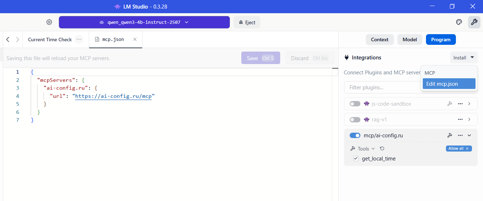Open js-code-sandbox tools hammer icon
483x201 pixels.
pyautogui.click(x=450, y=104)
